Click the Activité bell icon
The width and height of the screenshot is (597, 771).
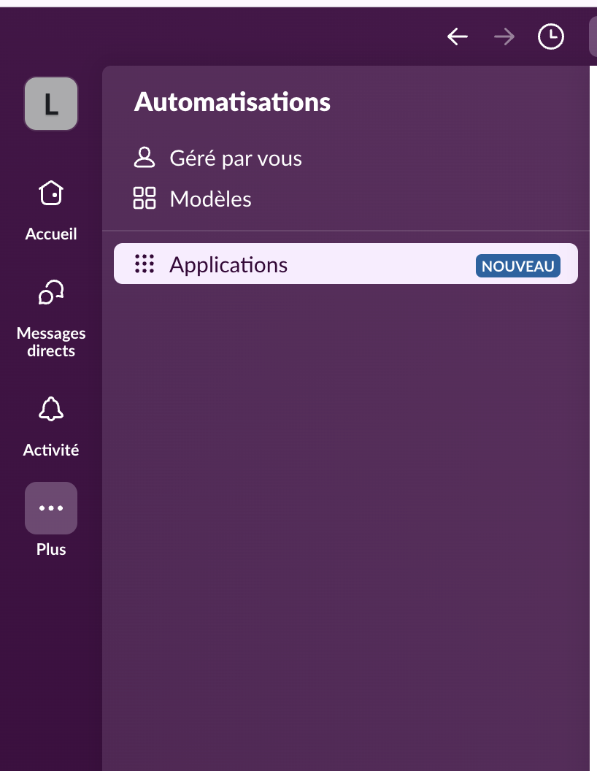(51, 410)
